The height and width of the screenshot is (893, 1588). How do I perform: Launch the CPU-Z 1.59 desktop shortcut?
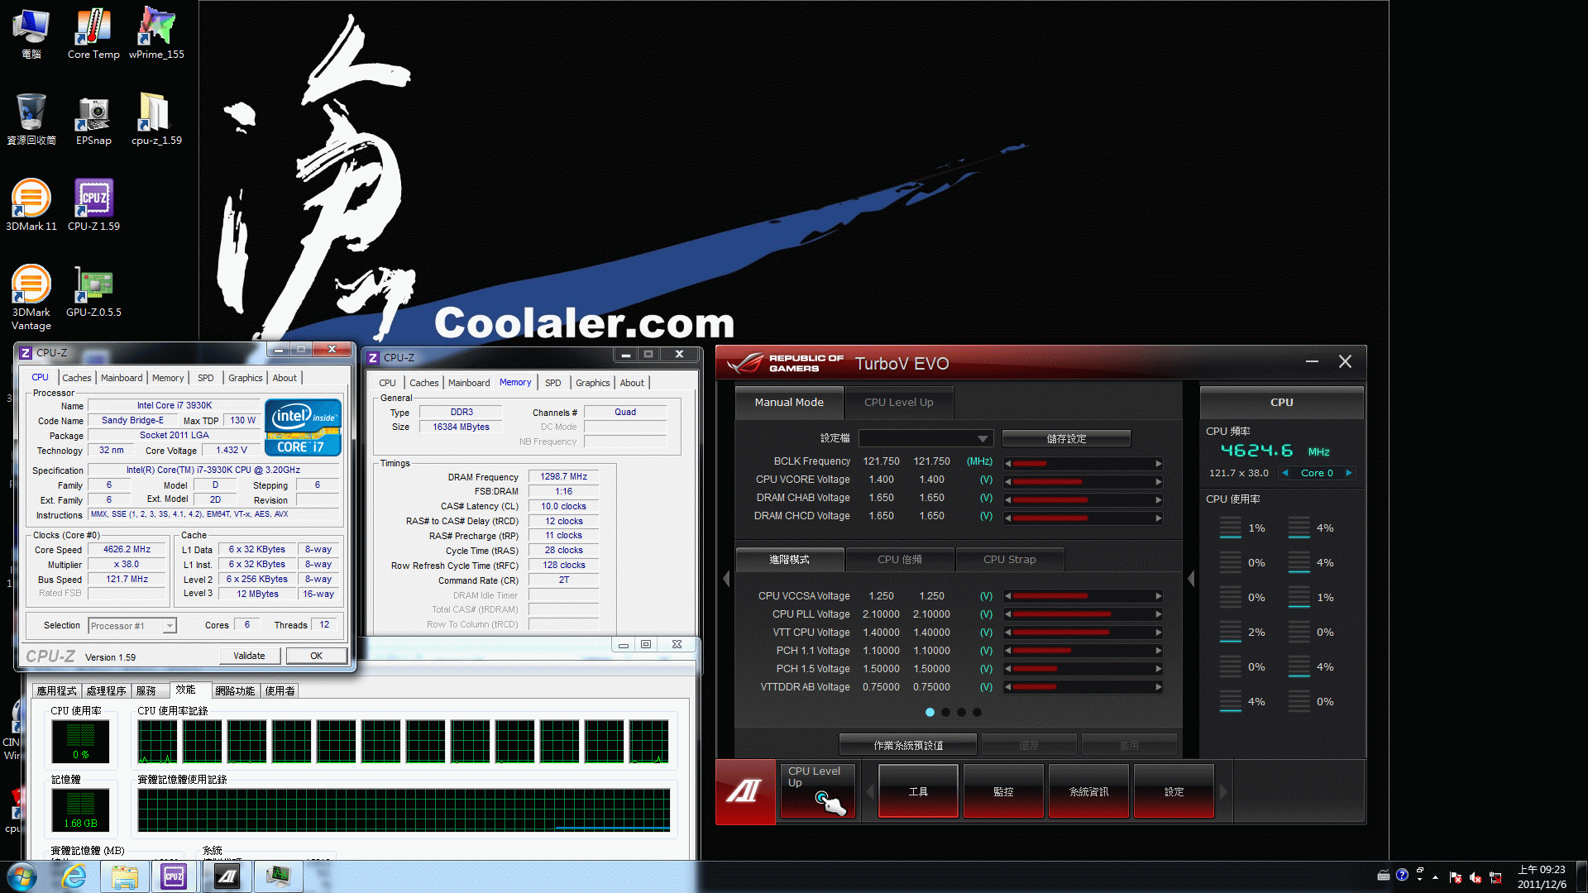93,205
